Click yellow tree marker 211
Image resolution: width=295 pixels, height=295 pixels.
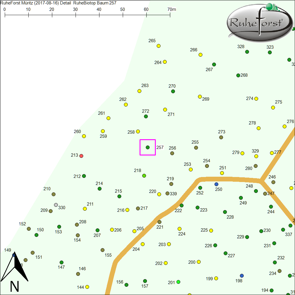(85, 209)
